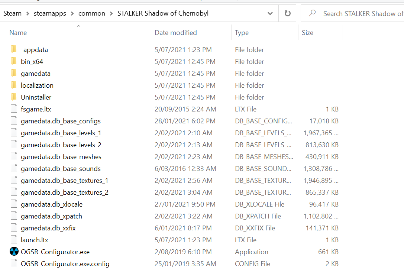Click the gamedata.db_base_textures_1 file icon
This screenshot has height=272, width=404.
[x=14, y=180]
